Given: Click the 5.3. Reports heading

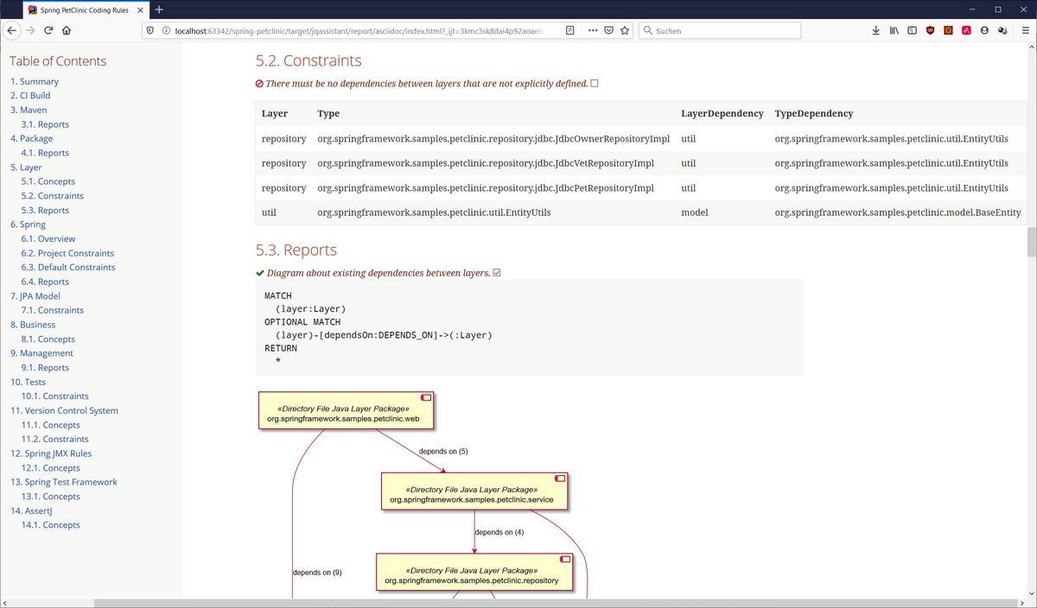Looking at the screenshot, I should (x=296, y=250).
